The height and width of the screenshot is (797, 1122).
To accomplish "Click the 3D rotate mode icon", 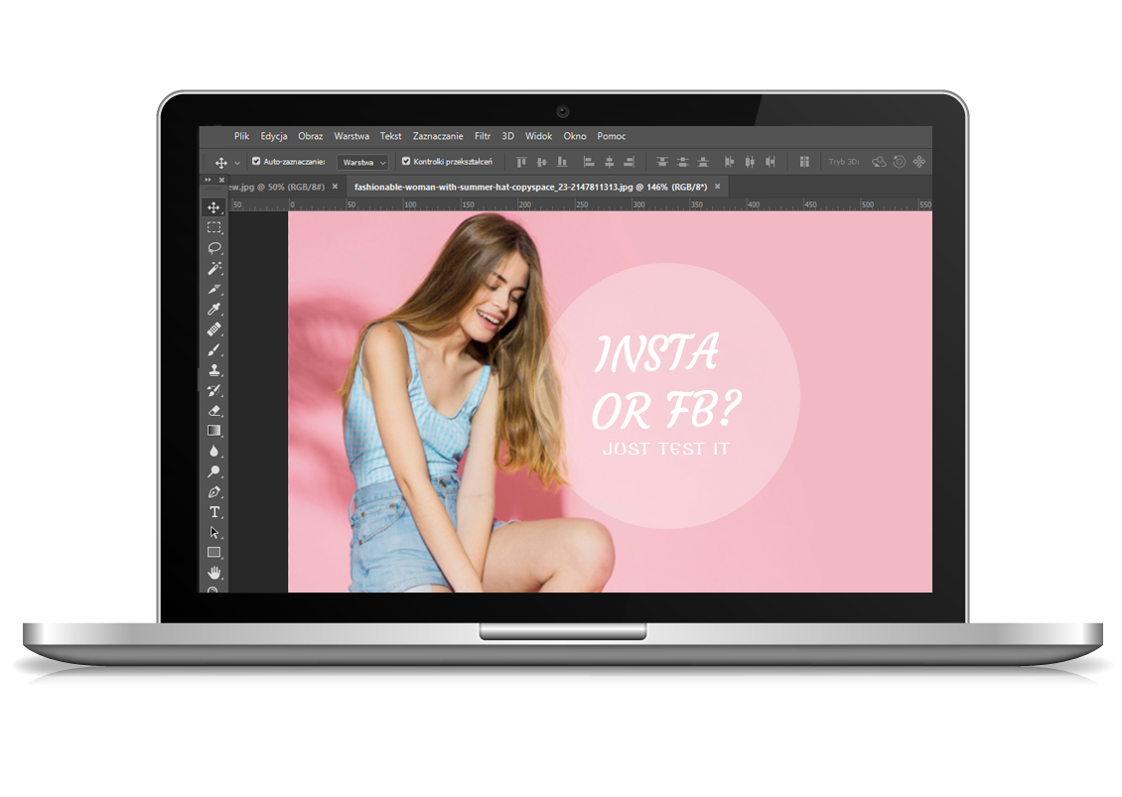I will [x=879, y=162].
